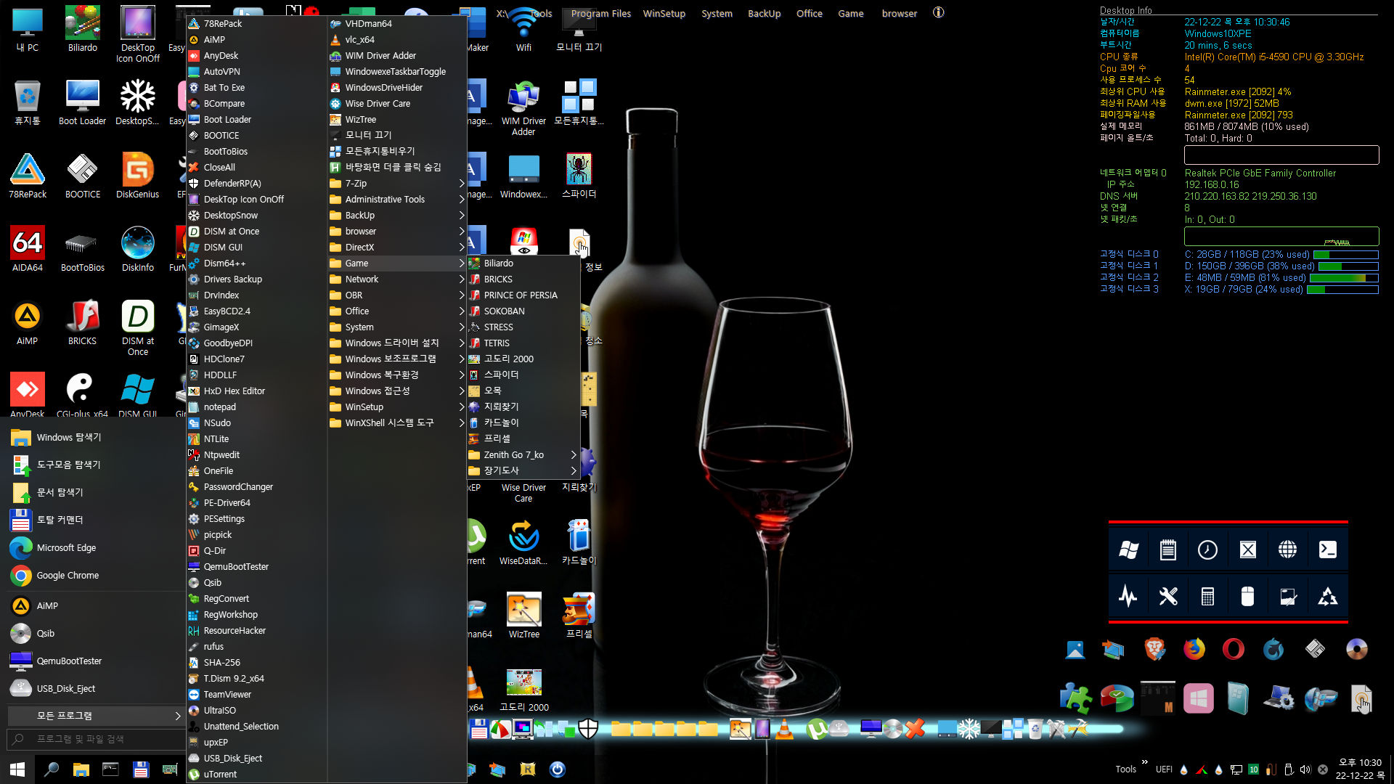Click the Windows logo widget button
This screenshot has height=784, width=1394.
pos(1129,550)
